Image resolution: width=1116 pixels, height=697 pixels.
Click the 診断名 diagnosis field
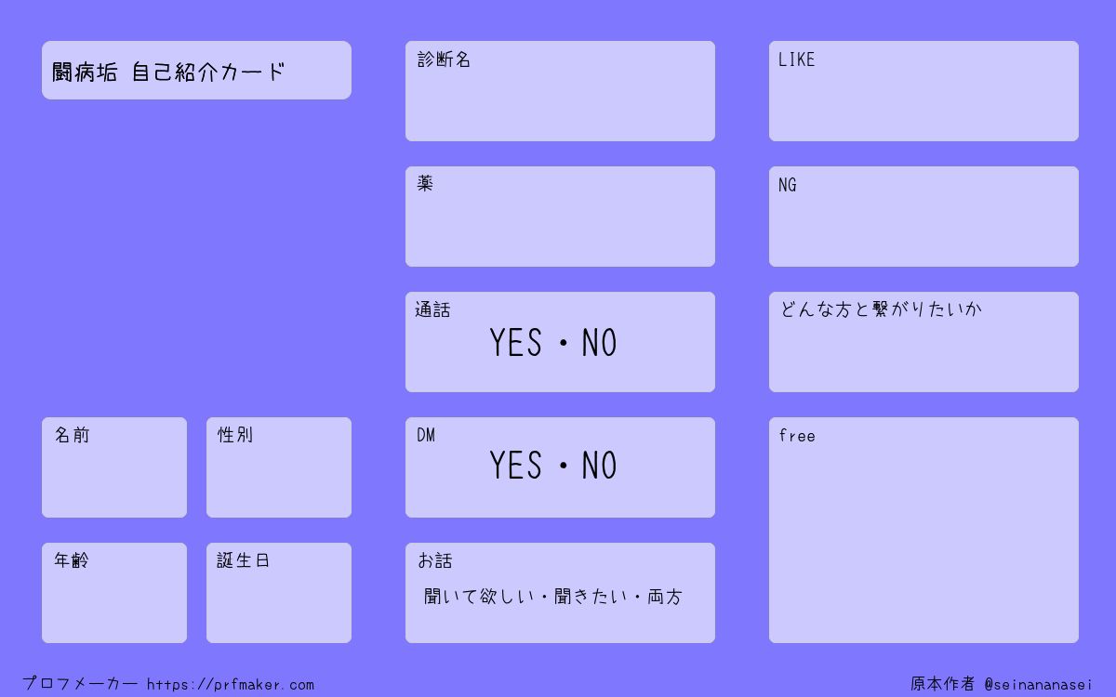coord(560,91)
